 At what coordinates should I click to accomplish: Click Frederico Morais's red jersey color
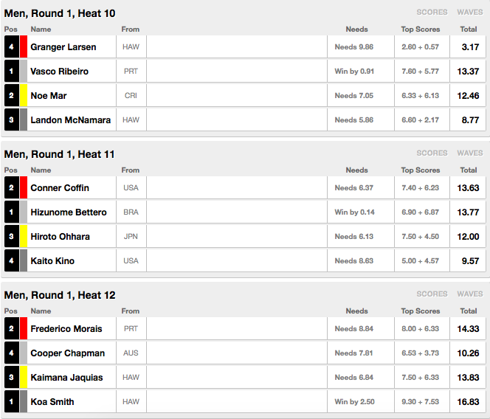pos(24,328)
